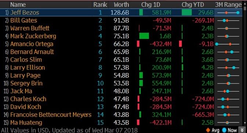Image resolution: width=247 pixels, height=133 pixels.
Task: Click Mark Zuckerberg green Chg 1D bar
Action: [x=144, y=36]
